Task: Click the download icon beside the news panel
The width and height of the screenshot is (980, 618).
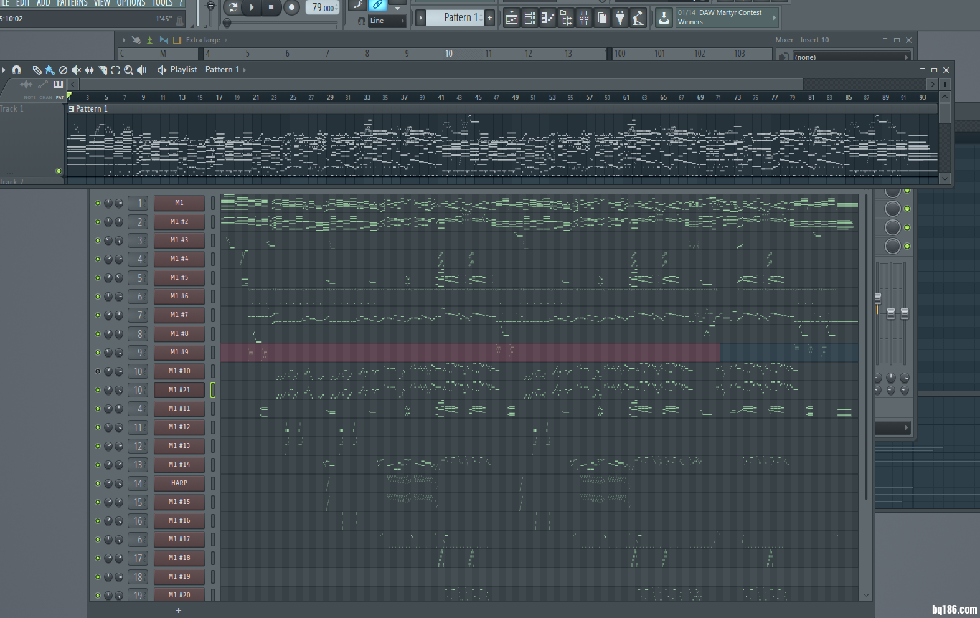Action: [664, 18]
